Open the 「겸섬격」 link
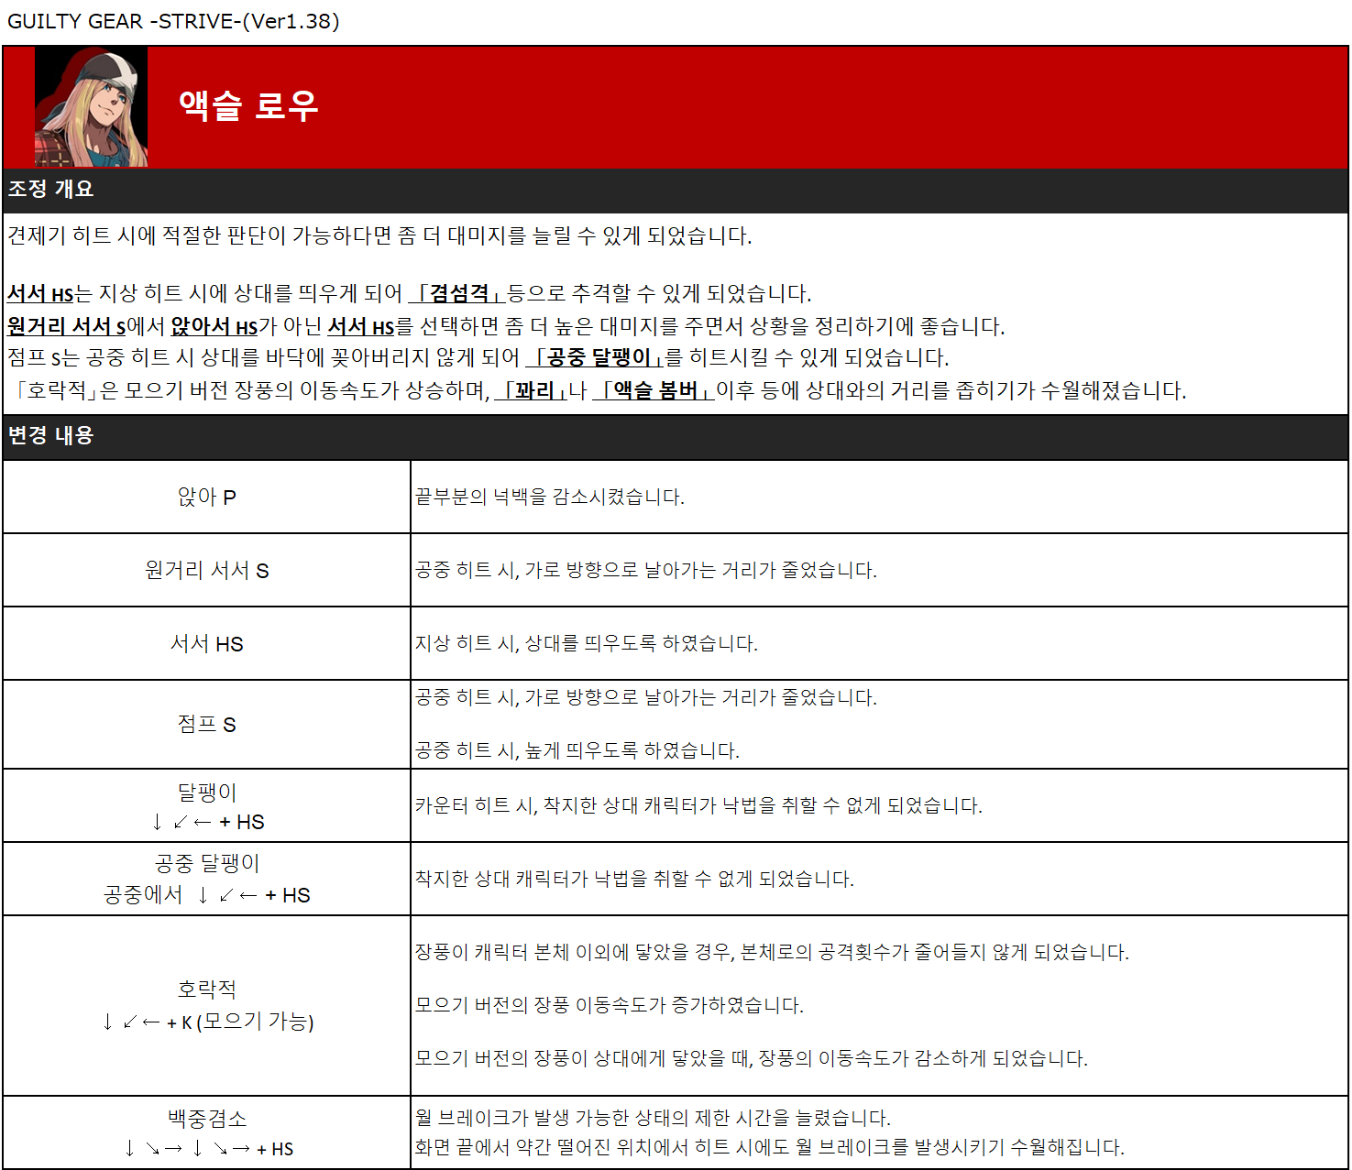The height and width of the screenshot is (1170, 1352). pyautogui.click(x=457, y=294)
